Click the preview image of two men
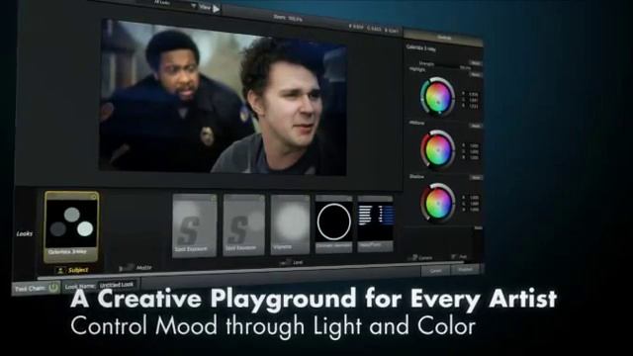This screenshot has height=356, width=633. pos(224,98)
